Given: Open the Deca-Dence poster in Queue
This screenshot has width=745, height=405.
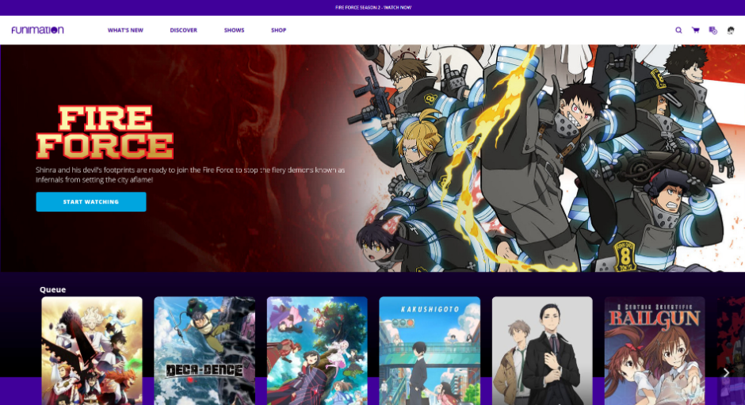Looking at the screenshot, I should [x=204, y=351].
